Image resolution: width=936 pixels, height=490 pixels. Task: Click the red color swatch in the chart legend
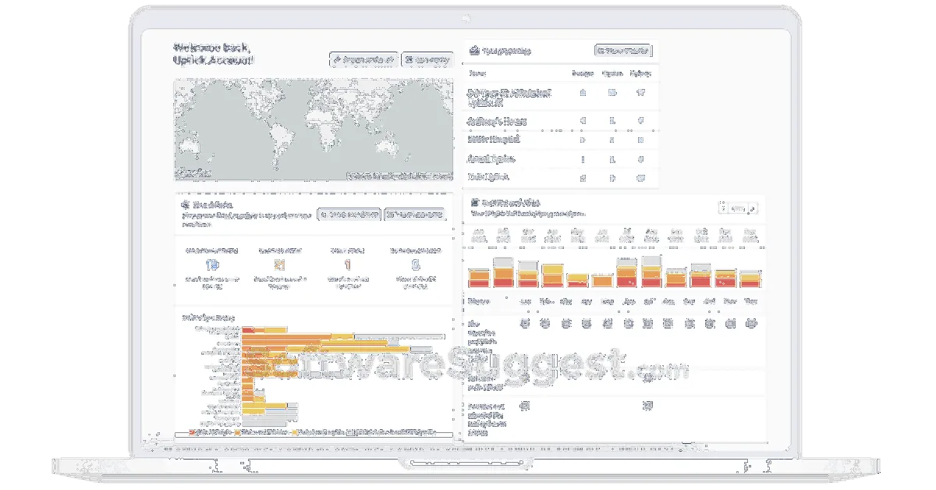tap(192, 432)
